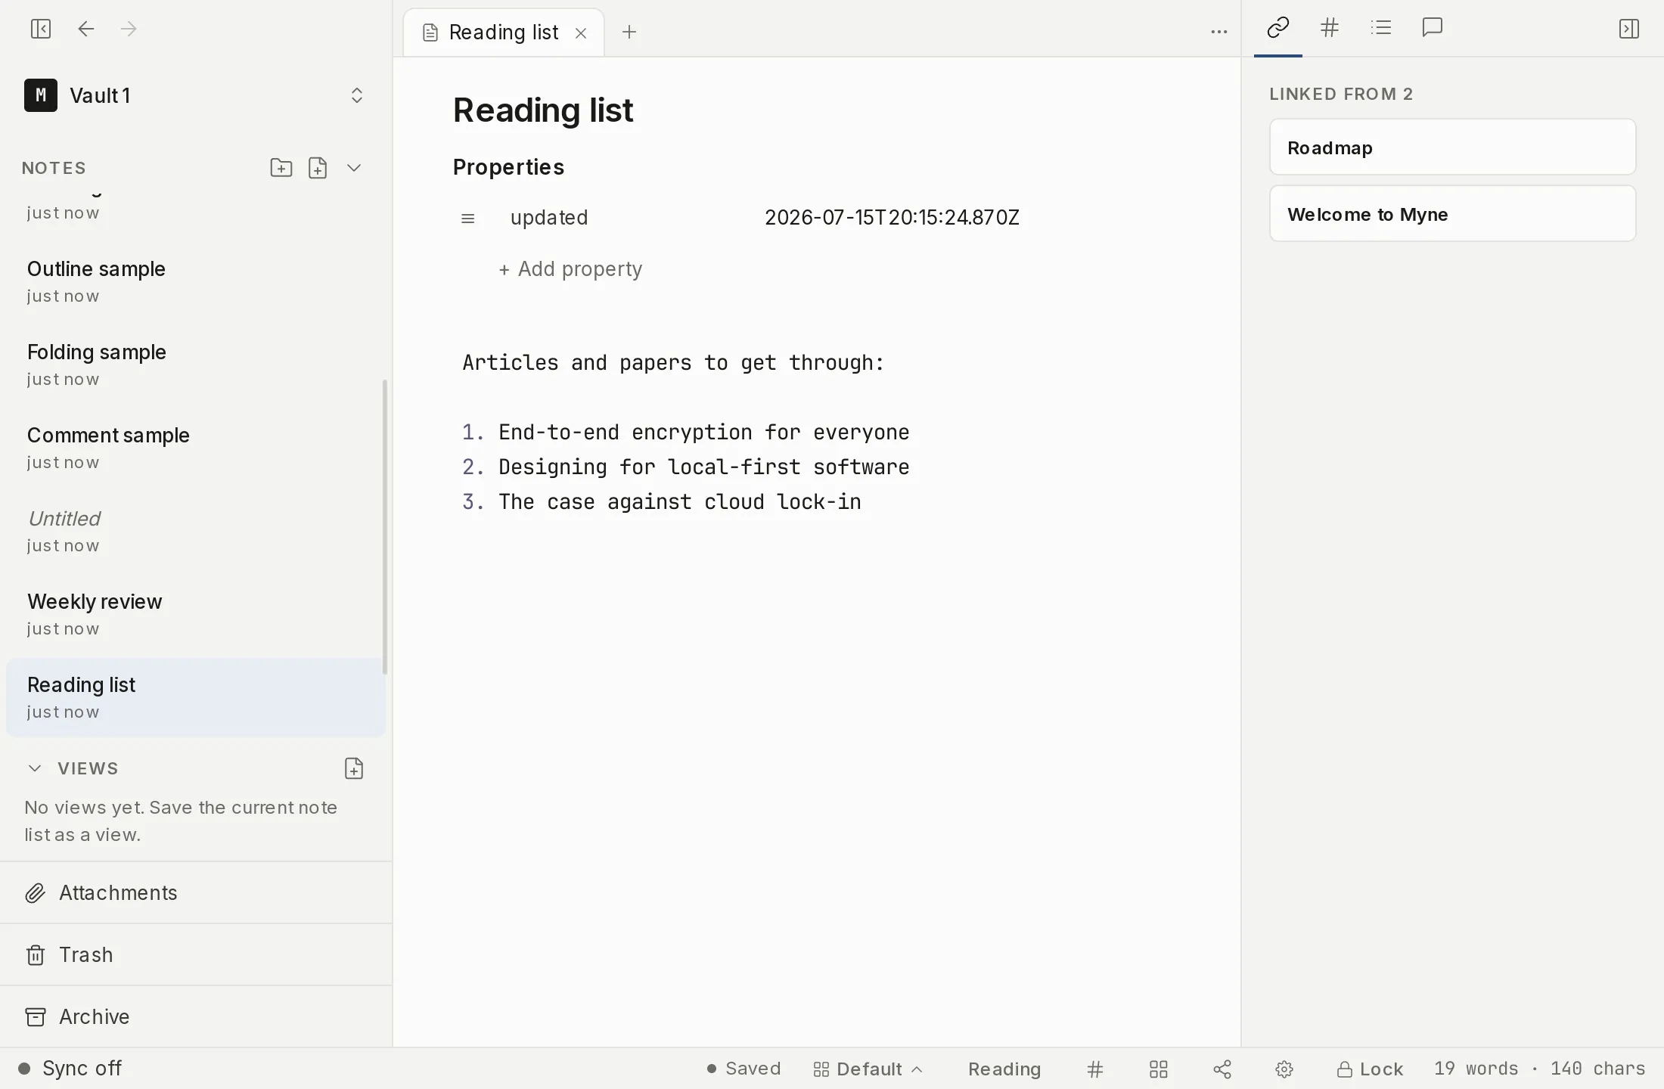The width and height of the screenshot is (1664, 1089).
Task: Switch to the comments panel tab
Action: click(1433, 29)
